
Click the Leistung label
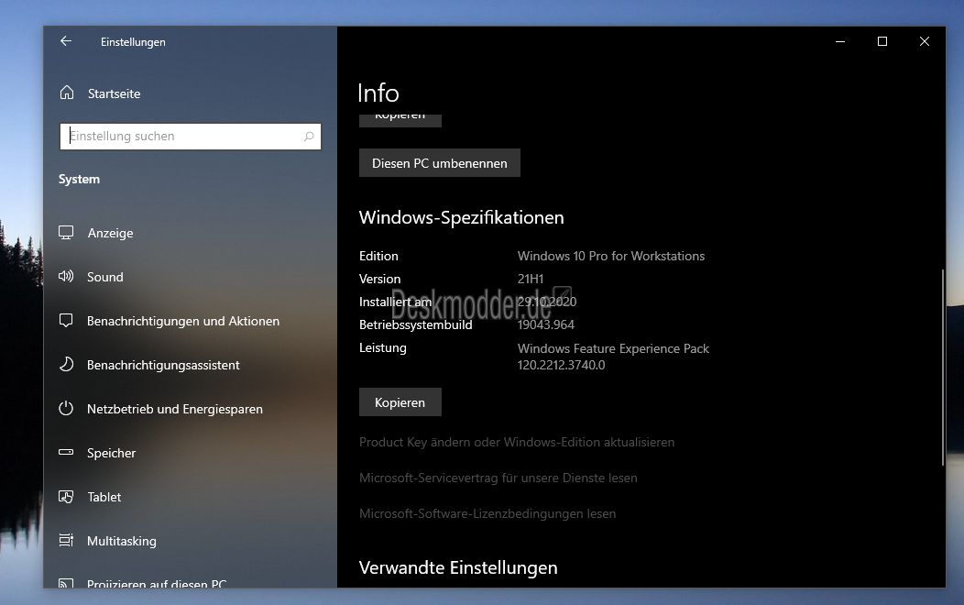click(382, 348)
